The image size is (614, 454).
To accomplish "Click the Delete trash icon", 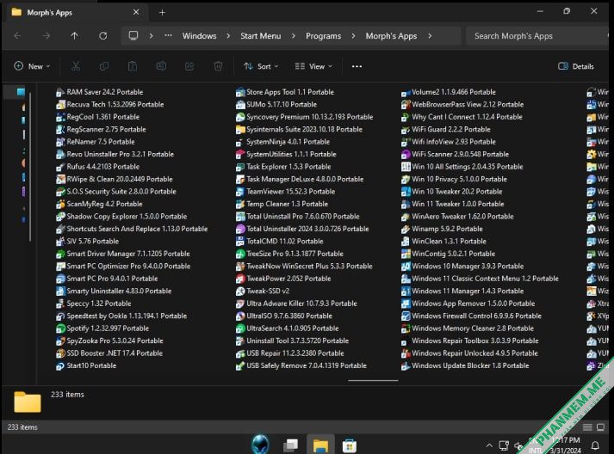I will tap(218, 66).
